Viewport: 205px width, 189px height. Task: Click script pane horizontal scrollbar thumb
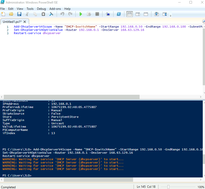(x=72, y=97)
